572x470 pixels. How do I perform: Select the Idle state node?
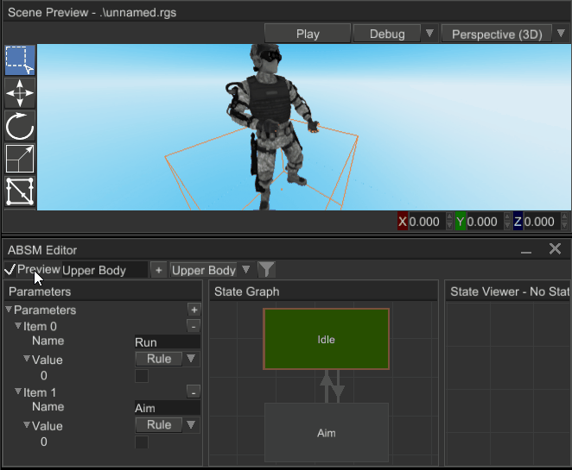coord(326,339)
